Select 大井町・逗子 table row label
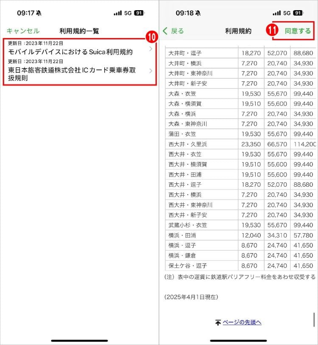 click(185, 53)
